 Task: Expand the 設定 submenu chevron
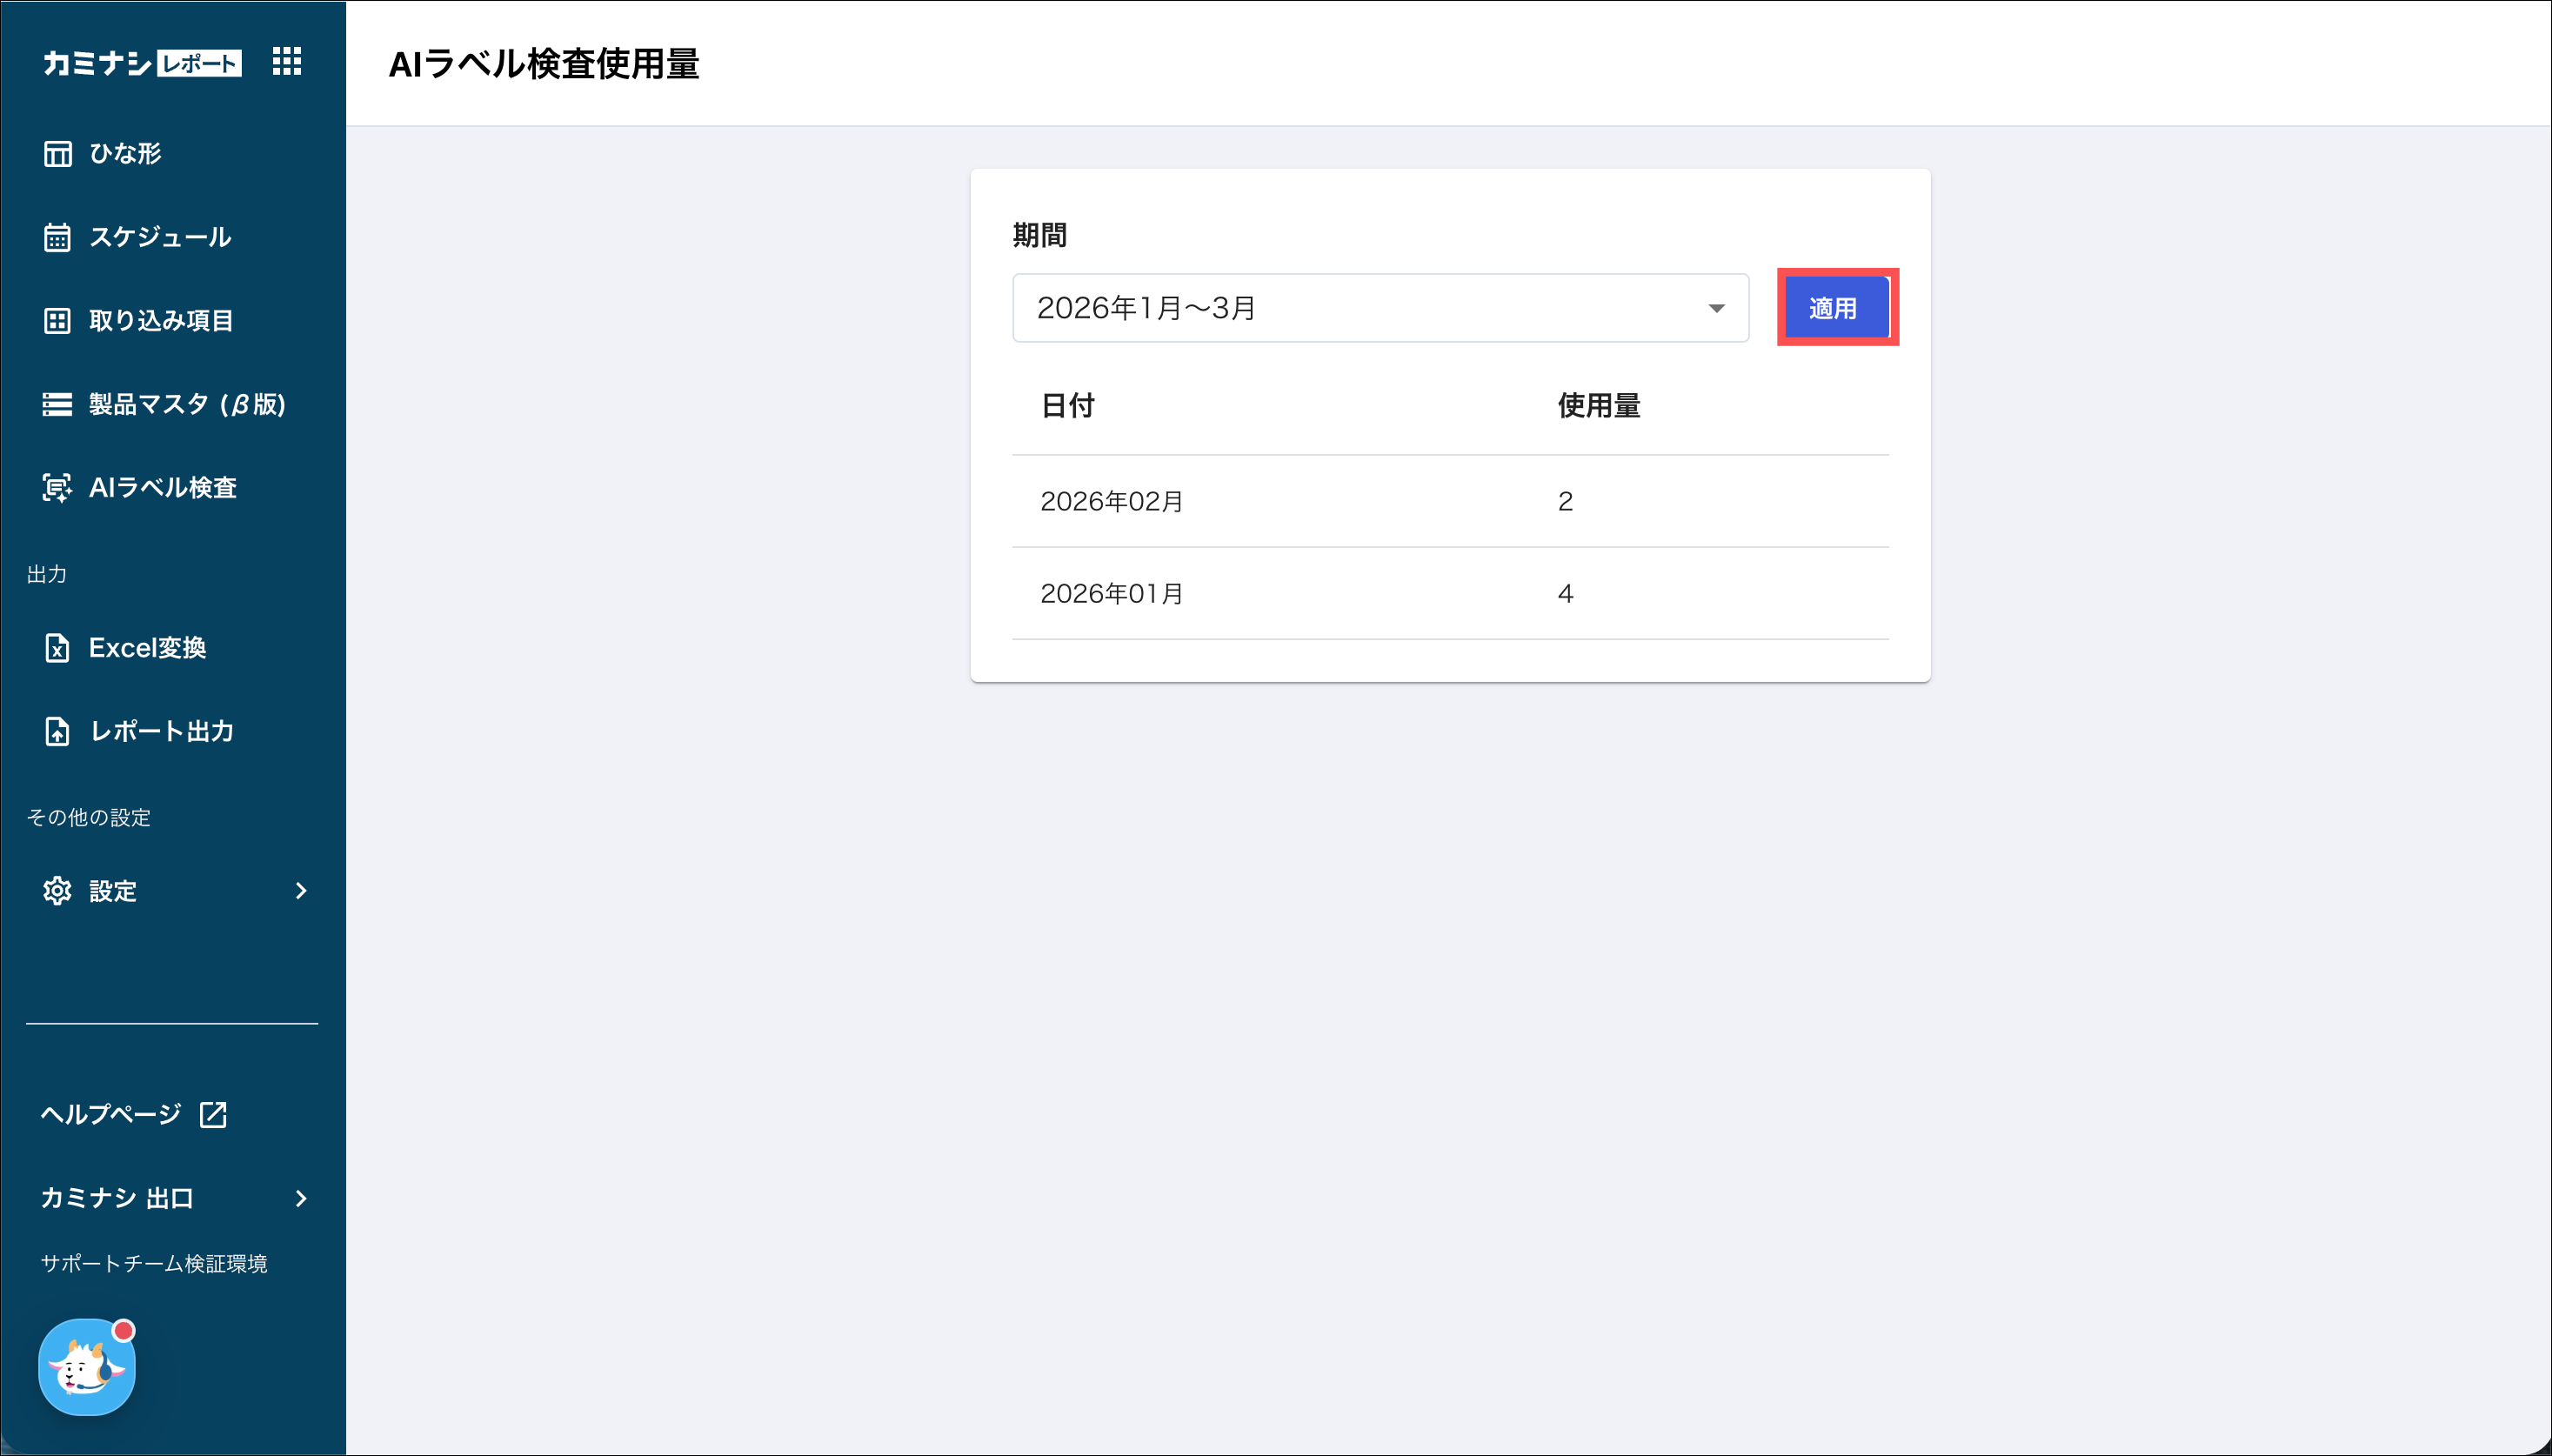[x=301, y=891]
